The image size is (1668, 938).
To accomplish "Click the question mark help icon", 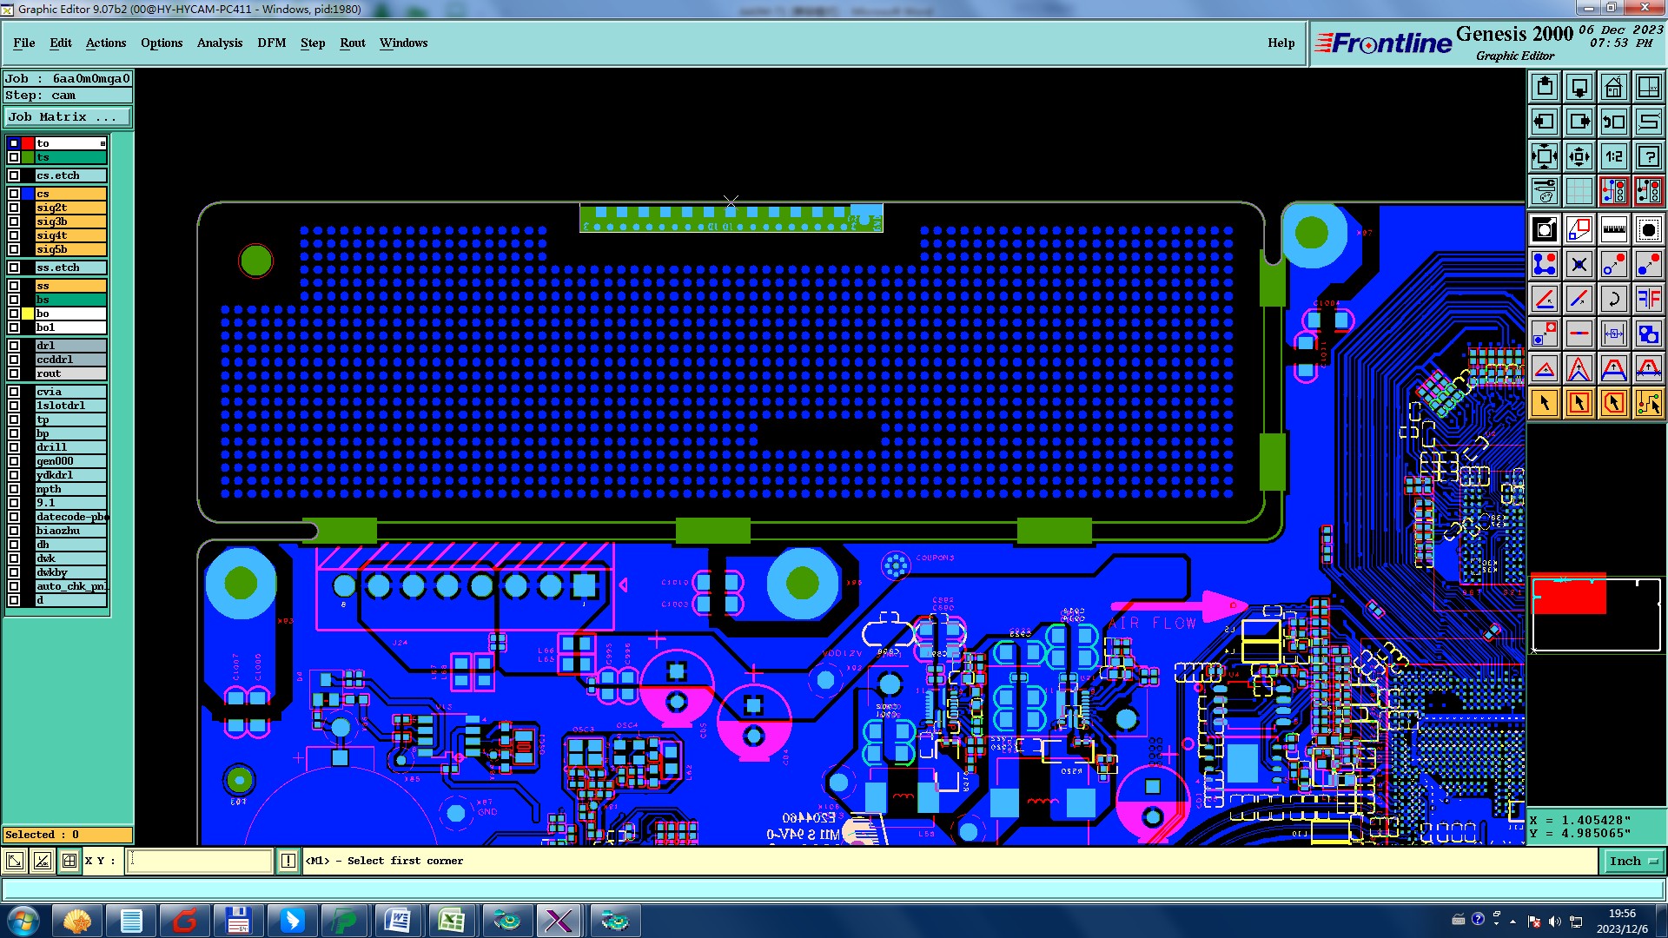I will (1648, 156).
